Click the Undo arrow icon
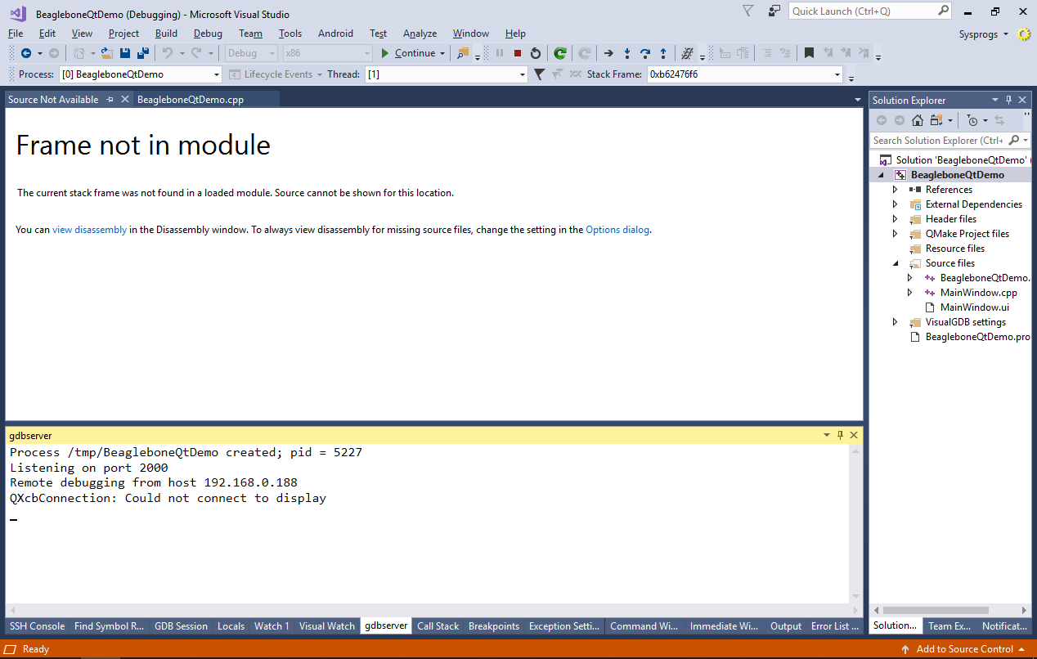This screenshot has height=659, width=1037. [x=167, y=53]
